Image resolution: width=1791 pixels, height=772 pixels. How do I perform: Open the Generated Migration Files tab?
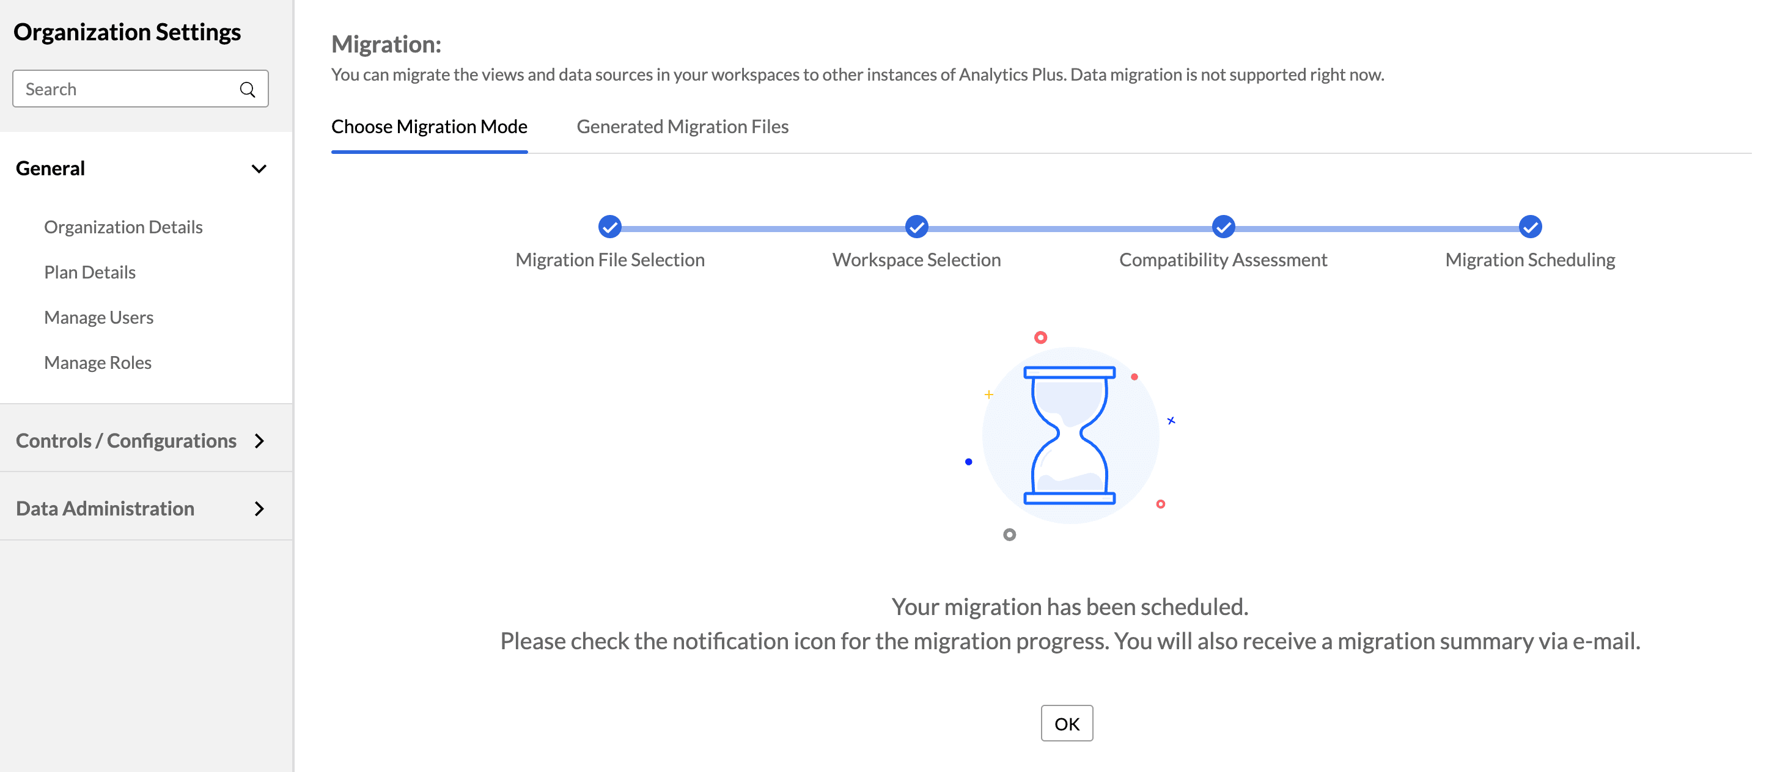(682, 126)
